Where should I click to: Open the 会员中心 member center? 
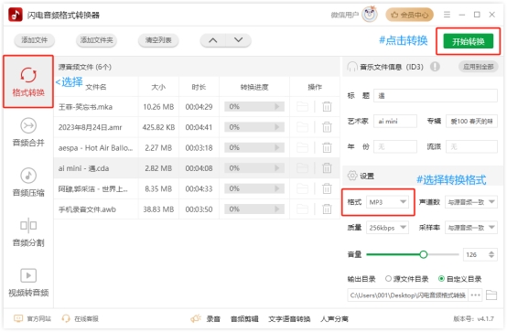click(409, 15)
